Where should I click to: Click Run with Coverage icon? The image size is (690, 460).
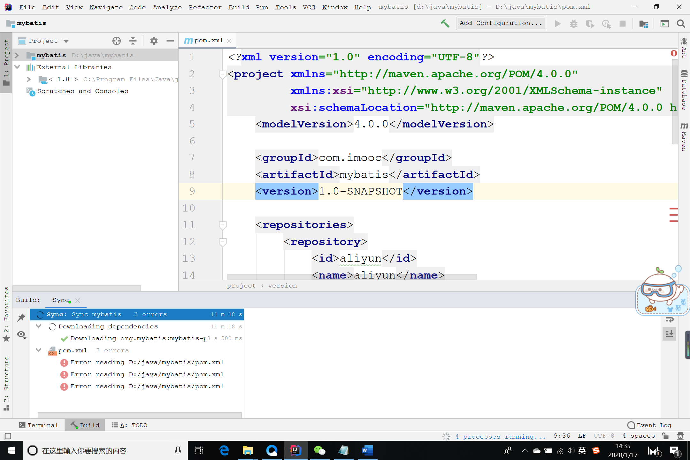click(x=590, y=24)
